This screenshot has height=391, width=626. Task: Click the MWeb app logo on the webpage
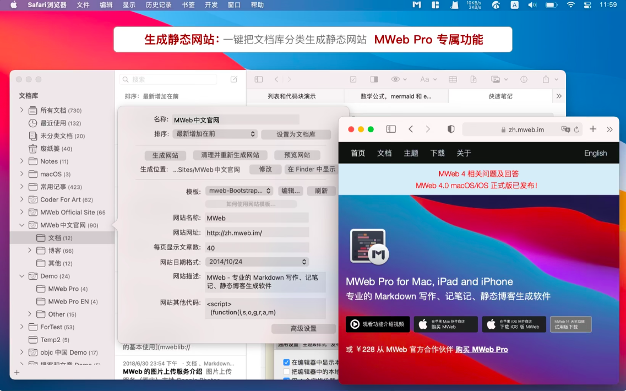pyautogui.click(x=368, y=247)
